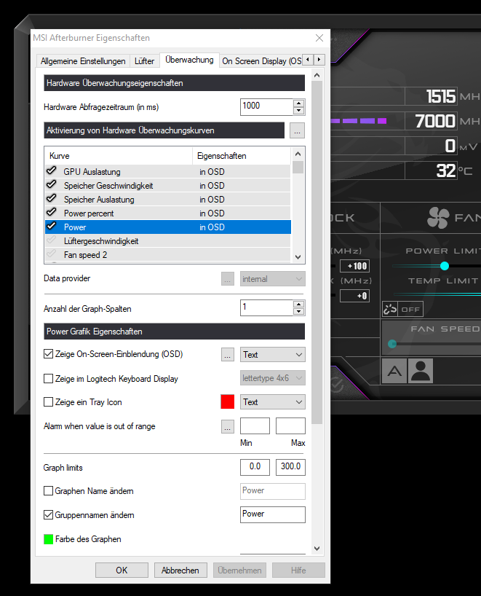
Task: Click Graph limits 300.0 maximum field
Action: click(x=290, y=467)
